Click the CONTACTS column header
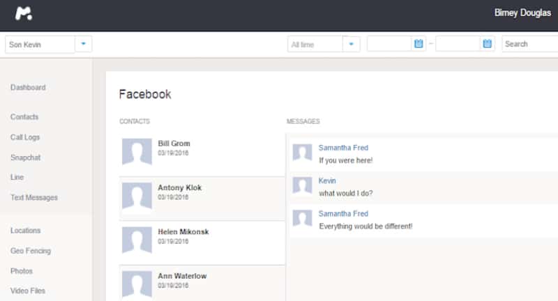The width and height of the screenshot is (558, 301). 135,121
